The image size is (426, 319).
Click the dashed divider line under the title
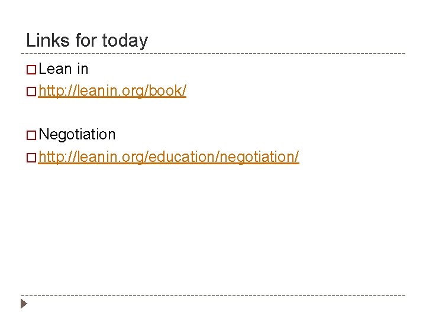pyautogui.click(x=213, y=53)
